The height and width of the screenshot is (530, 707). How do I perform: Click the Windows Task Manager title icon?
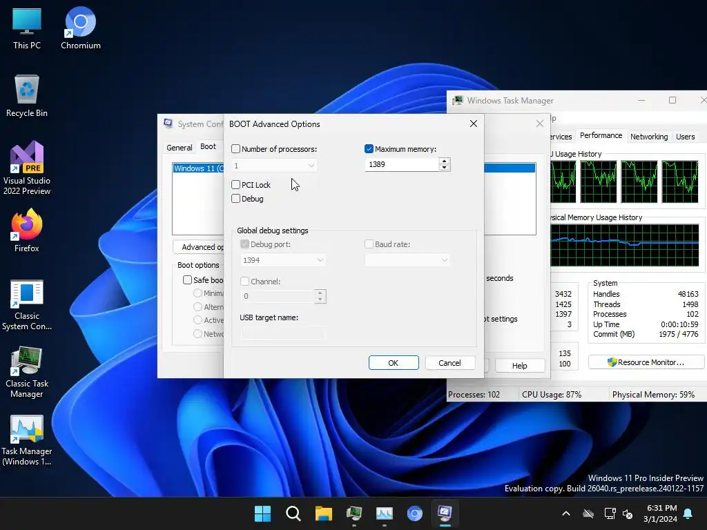pyautogui.click(x=457, y=101)
